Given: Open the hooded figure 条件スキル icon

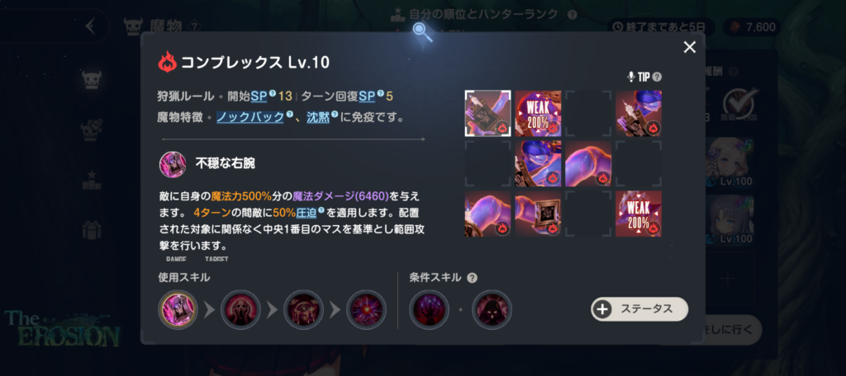Looking at the screenshot, I should 492,310.
